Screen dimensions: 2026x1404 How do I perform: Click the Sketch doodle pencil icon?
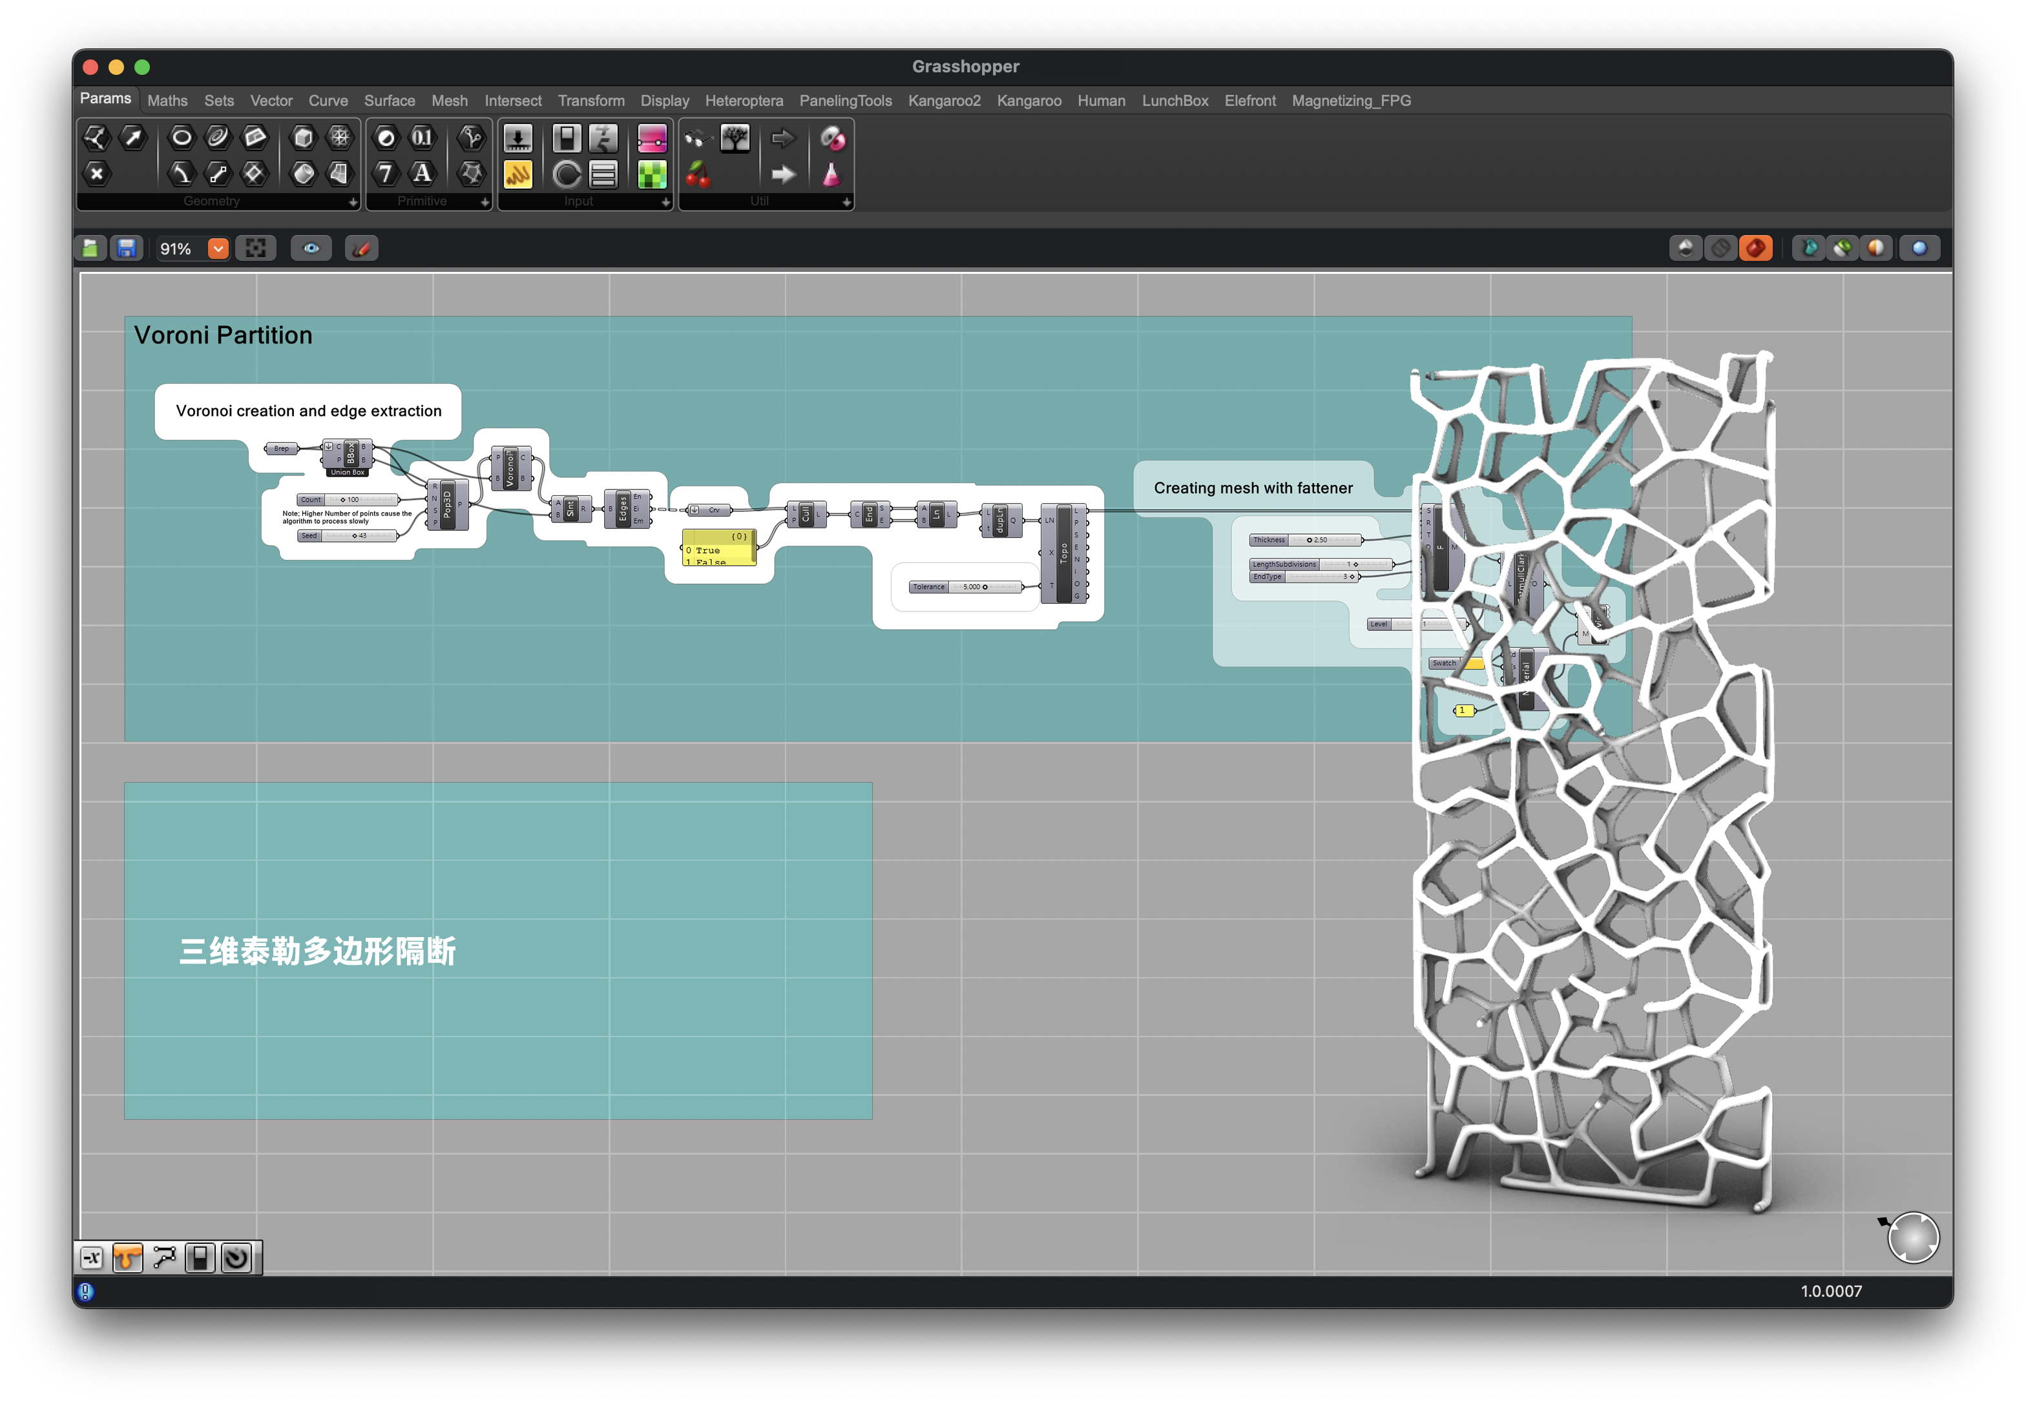pos(361,249)
